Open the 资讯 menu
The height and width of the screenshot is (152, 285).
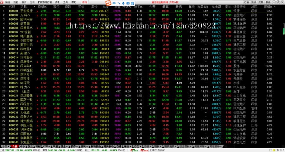click(x=57, y=2)
